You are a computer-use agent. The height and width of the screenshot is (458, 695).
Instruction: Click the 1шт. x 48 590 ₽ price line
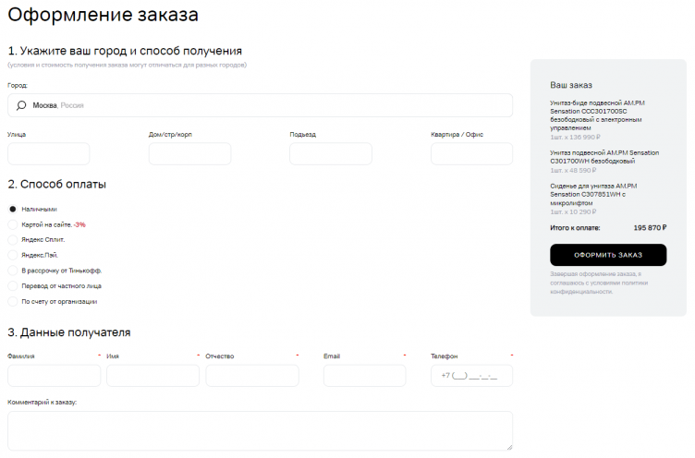click(x=573, y=170)
